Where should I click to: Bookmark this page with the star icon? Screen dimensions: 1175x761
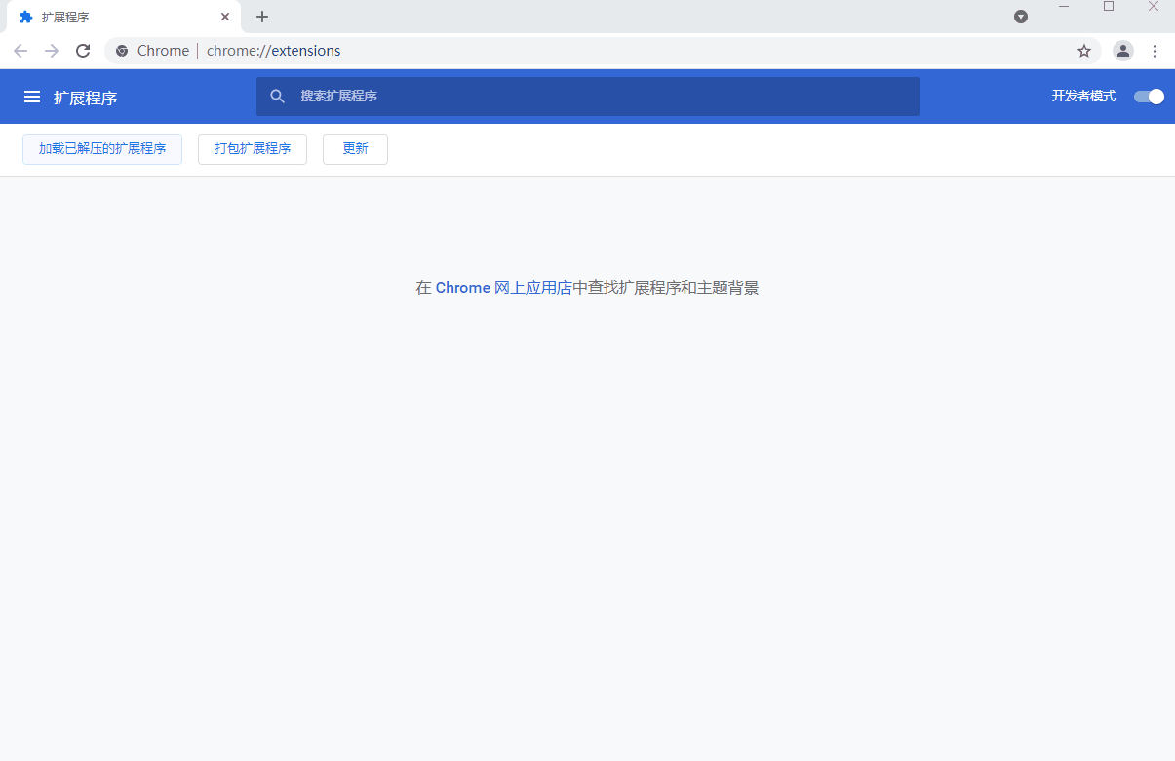(1084, 50)
